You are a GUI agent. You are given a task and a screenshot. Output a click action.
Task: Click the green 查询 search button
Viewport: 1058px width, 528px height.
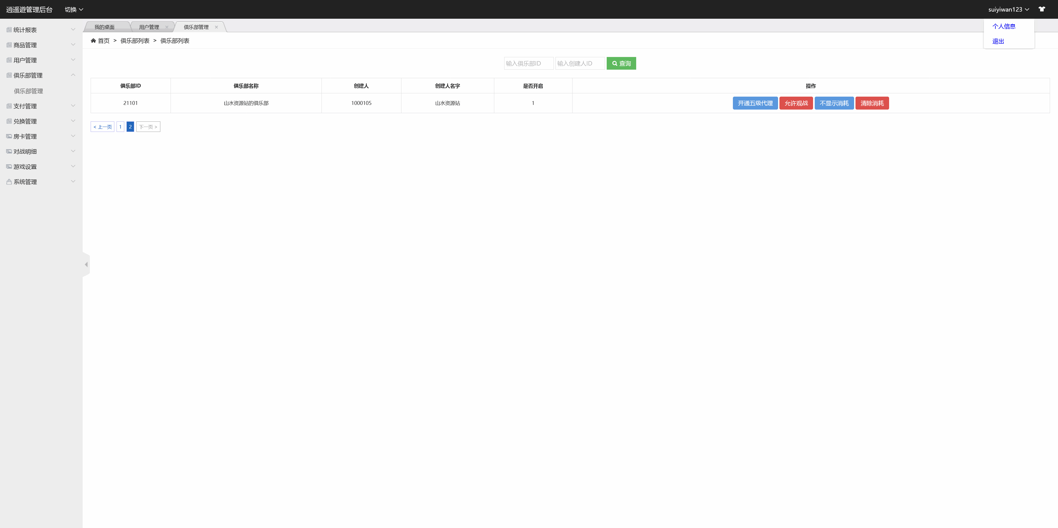pyautogui.click(x=621, y=63)
